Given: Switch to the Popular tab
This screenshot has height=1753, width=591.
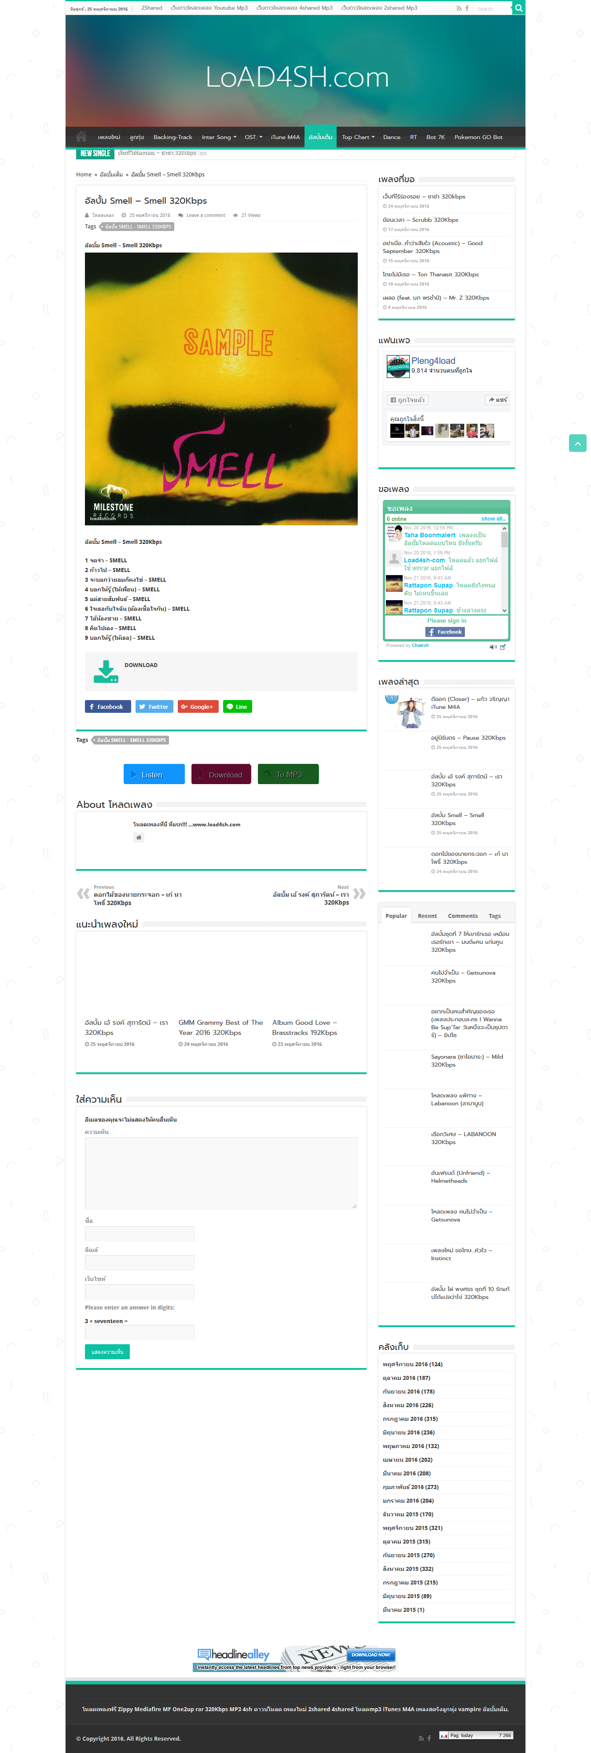Looking at the screenshot, I should point(396,916).
